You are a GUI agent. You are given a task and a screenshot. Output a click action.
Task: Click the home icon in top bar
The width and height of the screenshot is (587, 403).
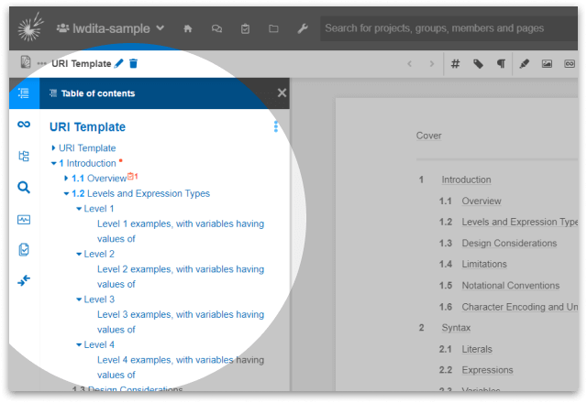click(188, 28)
